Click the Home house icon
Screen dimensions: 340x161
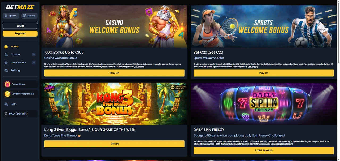[x=6, y=46]
